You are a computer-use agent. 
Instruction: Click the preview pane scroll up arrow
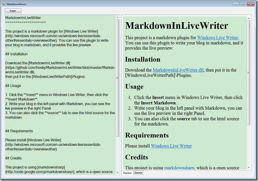click(x=248, y=18)
